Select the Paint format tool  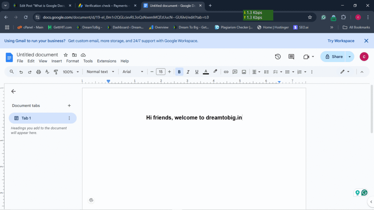[x=56, y=72]
